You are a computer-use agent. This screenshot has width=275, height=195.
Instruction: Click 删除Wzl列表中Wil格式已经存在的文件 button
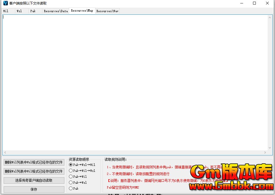point(34,171)
